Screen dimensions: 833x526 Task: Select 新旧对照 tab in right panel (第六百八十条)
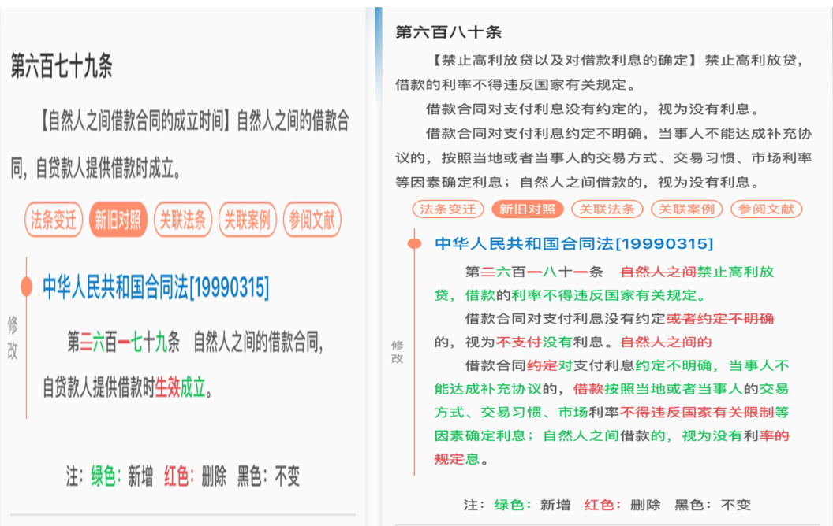(x=528, y=209)
